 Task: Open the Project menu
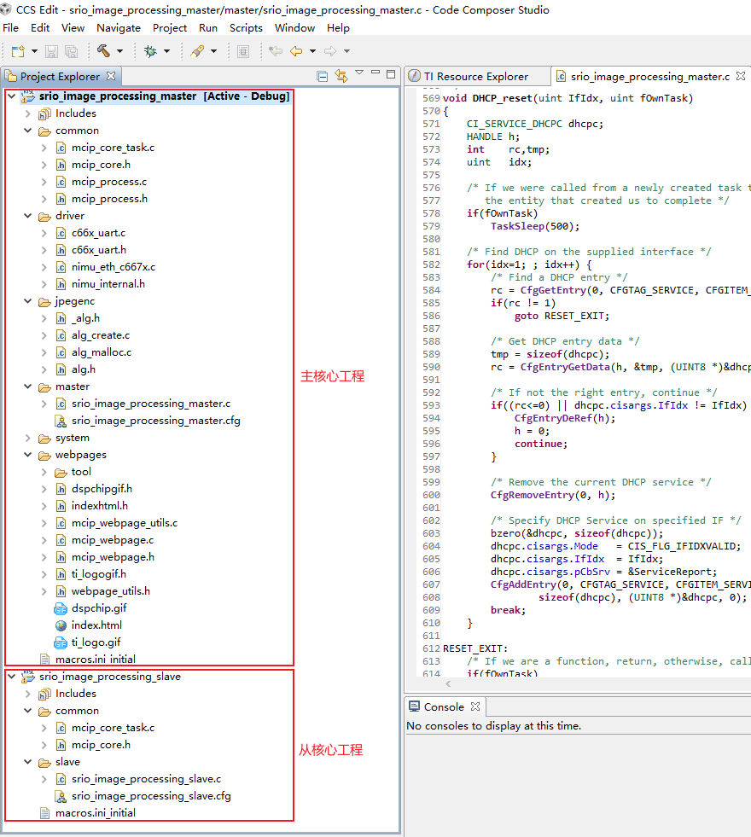[170, 28]
